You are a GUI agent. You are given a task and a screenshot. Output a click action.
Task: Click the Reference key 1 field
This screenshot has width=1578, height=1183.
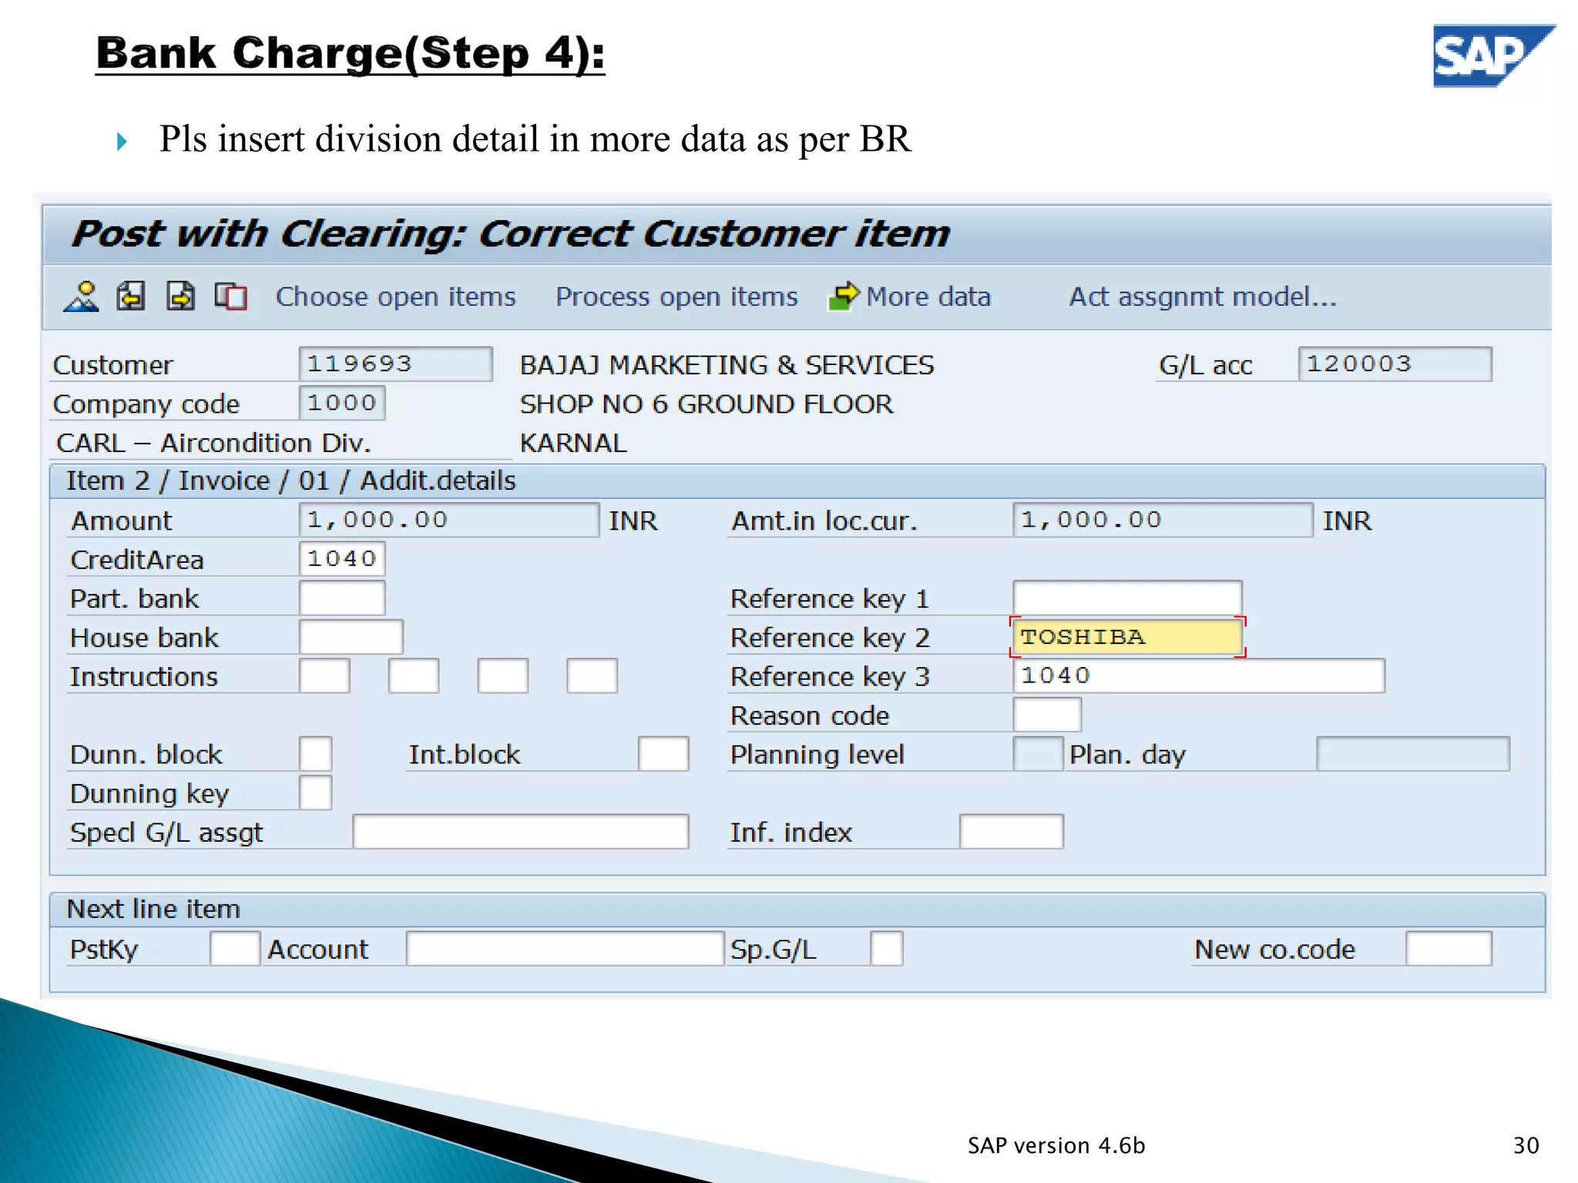pos(1127,598)
